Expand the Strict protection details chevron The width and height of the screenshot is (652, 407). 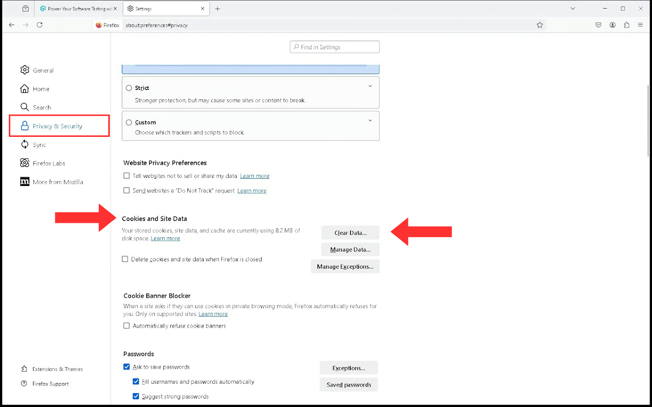click(x=370, y=86)
